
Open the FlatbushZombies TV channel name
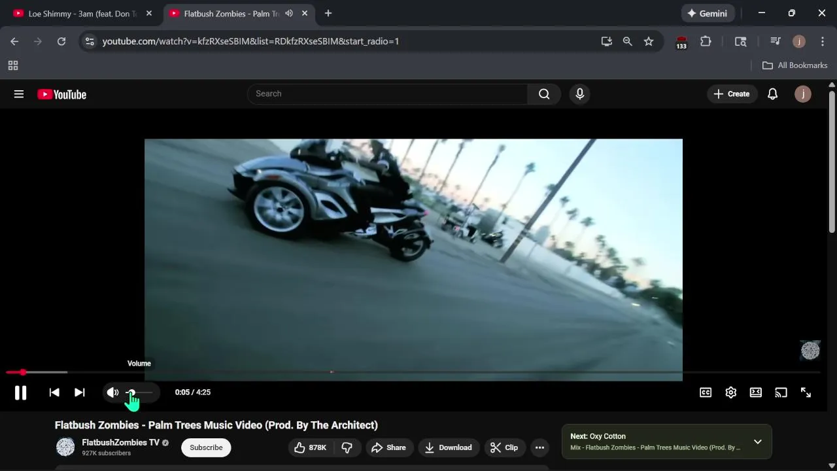120,442
